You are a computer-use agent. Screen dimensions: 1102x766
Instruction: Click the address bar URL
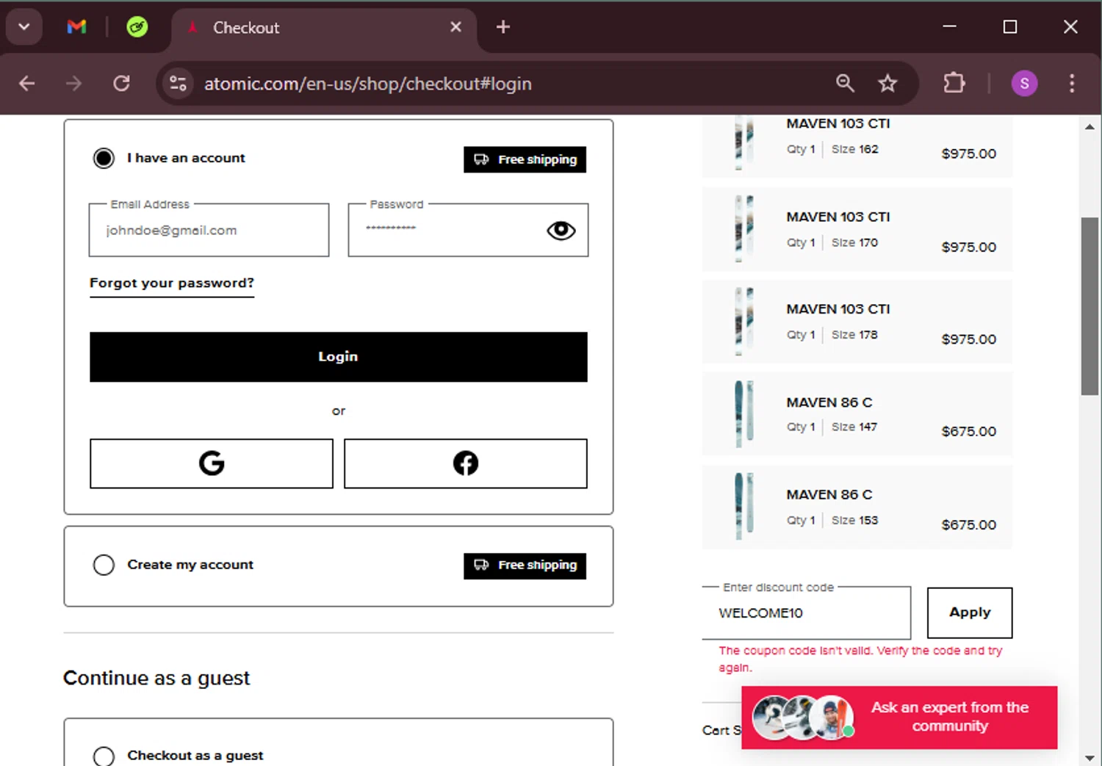tap(367, 84)
